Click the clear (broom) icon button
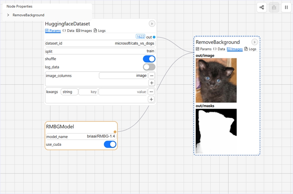Screen dimensions: 293x194 click(x=274, y=7)
